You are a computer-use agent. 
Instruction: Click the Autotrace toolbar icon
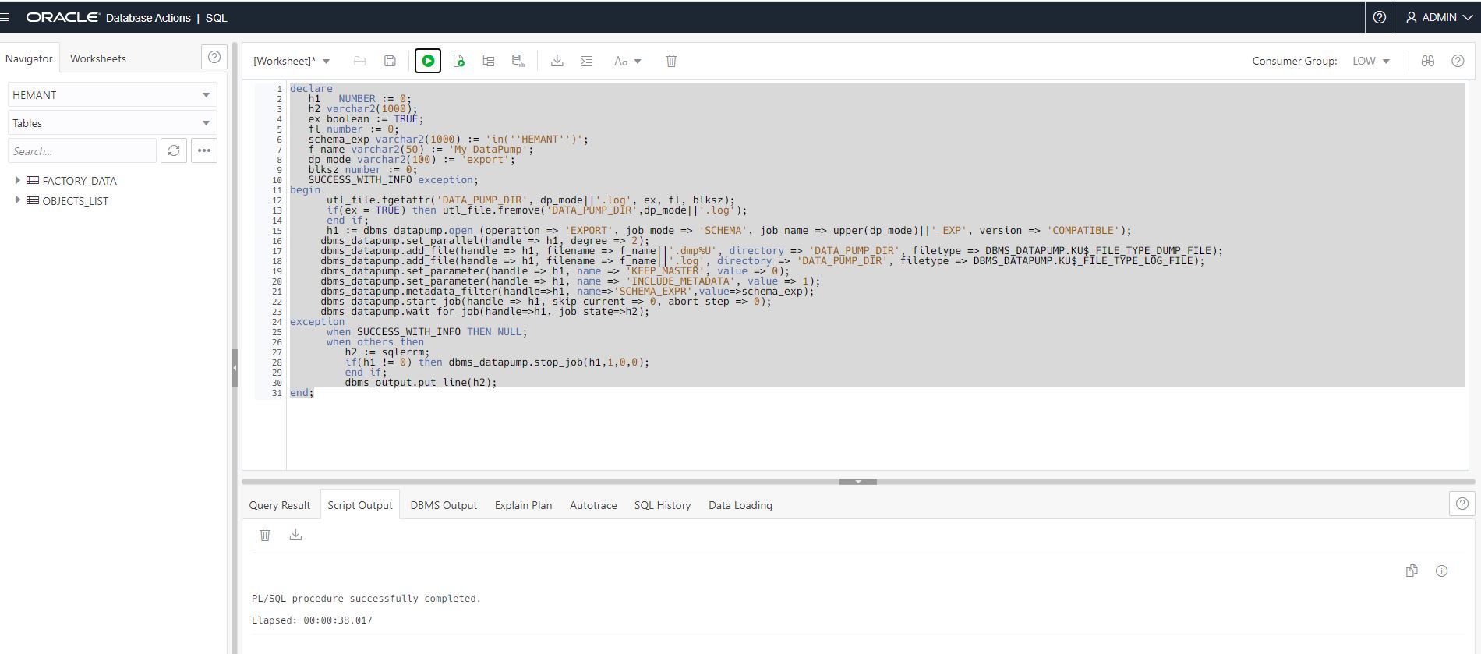(x=518, y=61)
